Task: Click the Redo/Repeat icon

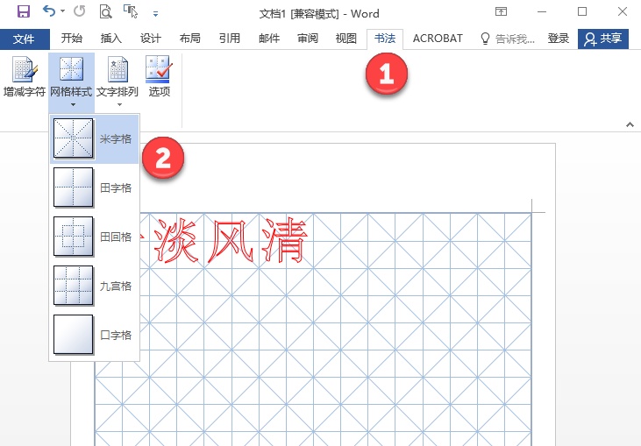Action: (79, 11)
